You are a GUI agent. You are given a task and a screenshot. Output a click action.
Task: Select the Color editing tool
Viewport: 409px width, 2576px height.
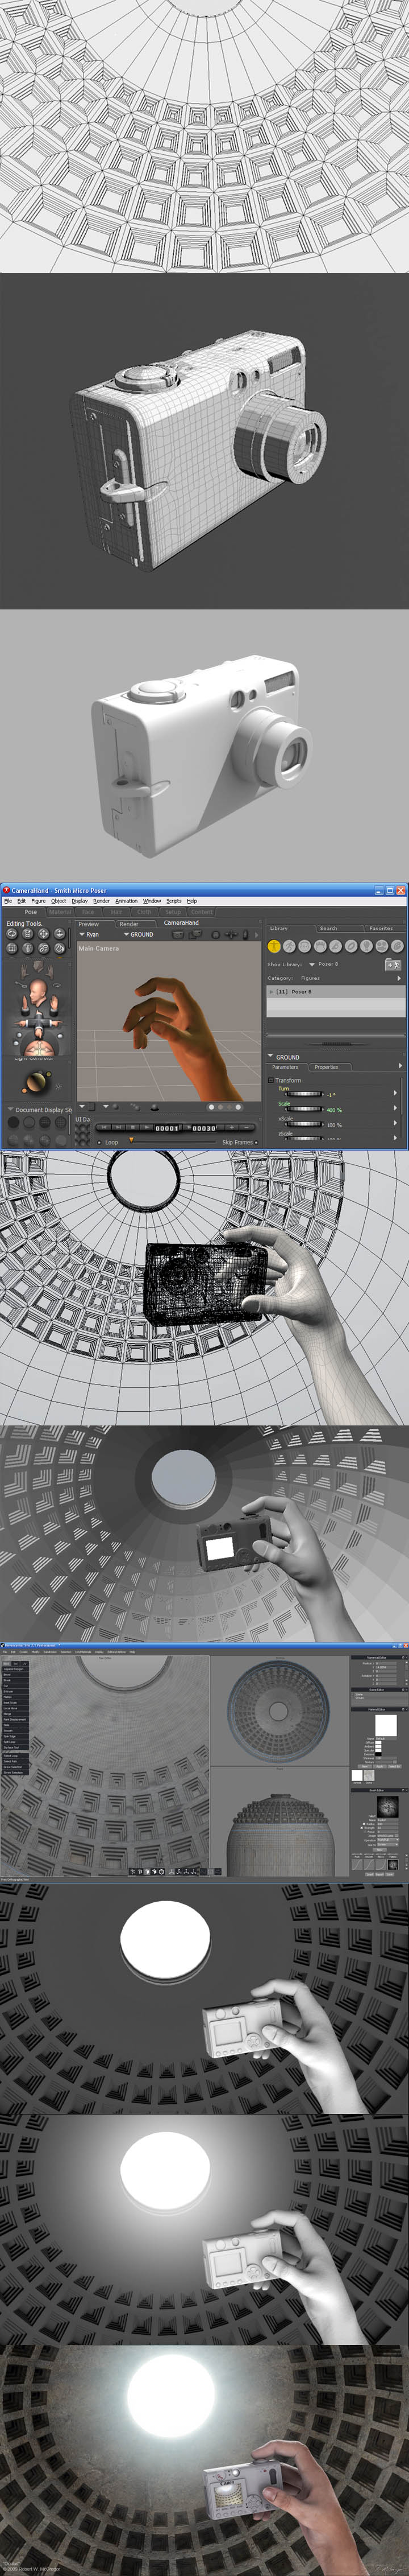click(x=60, y=948)
